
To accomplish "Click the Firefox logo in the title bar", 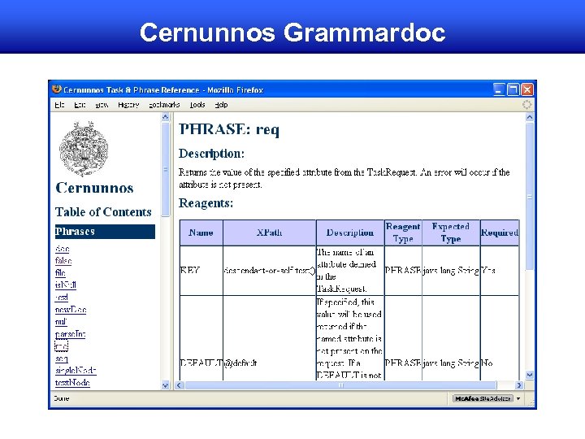I will click(57, 89).
